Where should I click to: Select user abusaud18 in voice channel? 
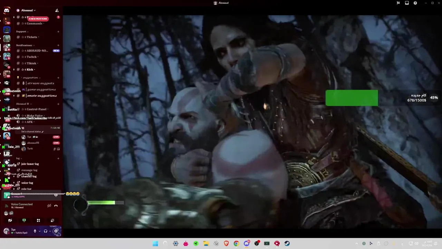coord(41,143)
